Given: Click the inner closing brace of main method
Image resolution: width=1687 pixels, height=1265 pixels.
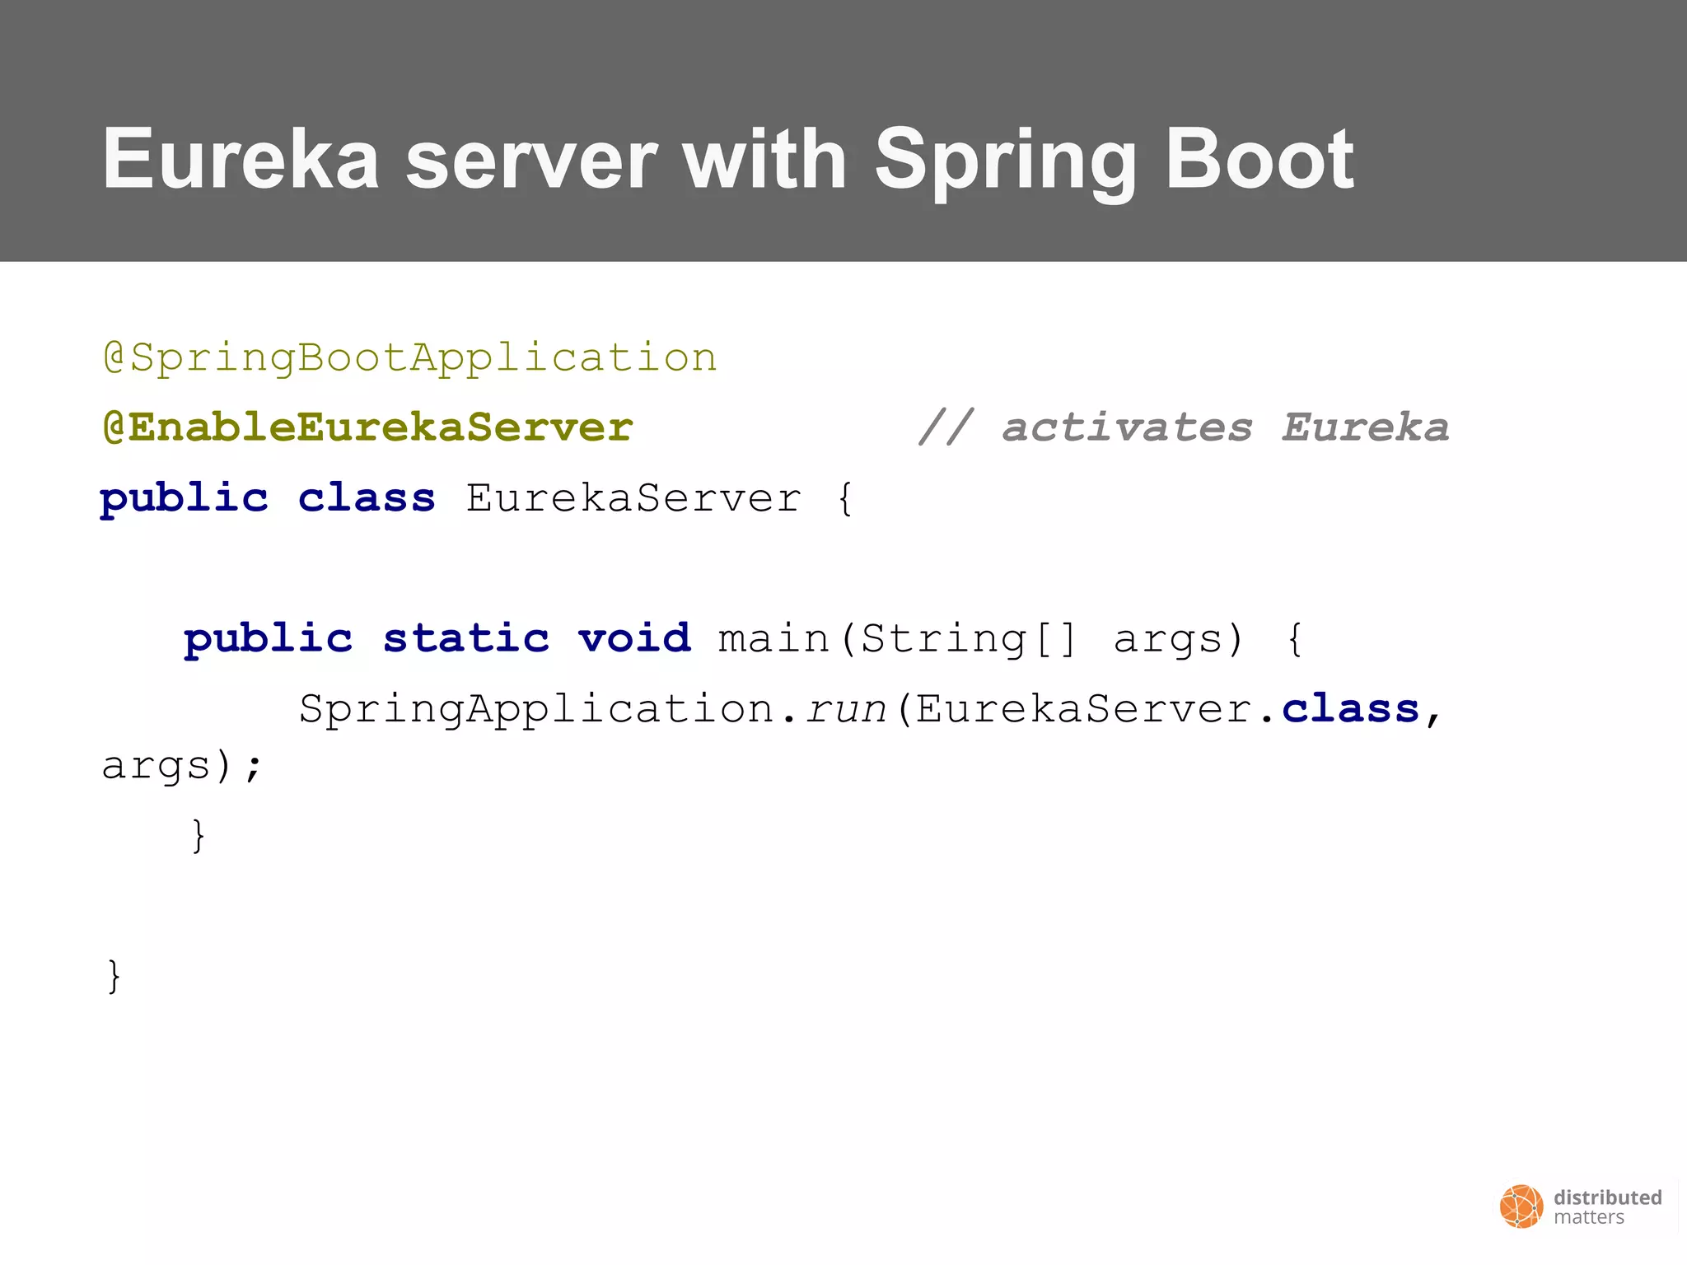Looking at the screenshot, I should click(198, 835).
